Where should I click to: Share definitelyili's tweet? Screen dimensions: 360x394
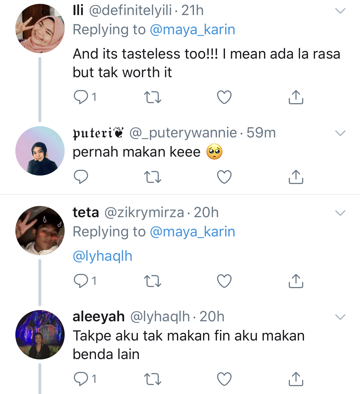click(x=296, y=97)
